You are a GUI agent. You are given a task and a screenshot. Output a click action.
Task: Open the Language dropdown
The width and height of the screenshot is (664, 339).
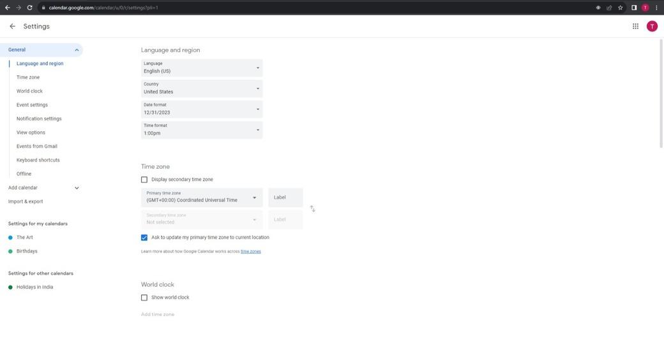click(x=202, y=68)
